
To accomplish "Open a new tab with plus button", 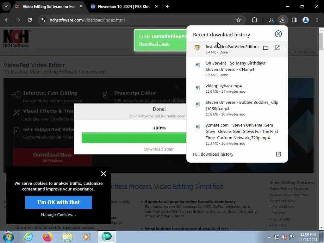I will point(168,6).
